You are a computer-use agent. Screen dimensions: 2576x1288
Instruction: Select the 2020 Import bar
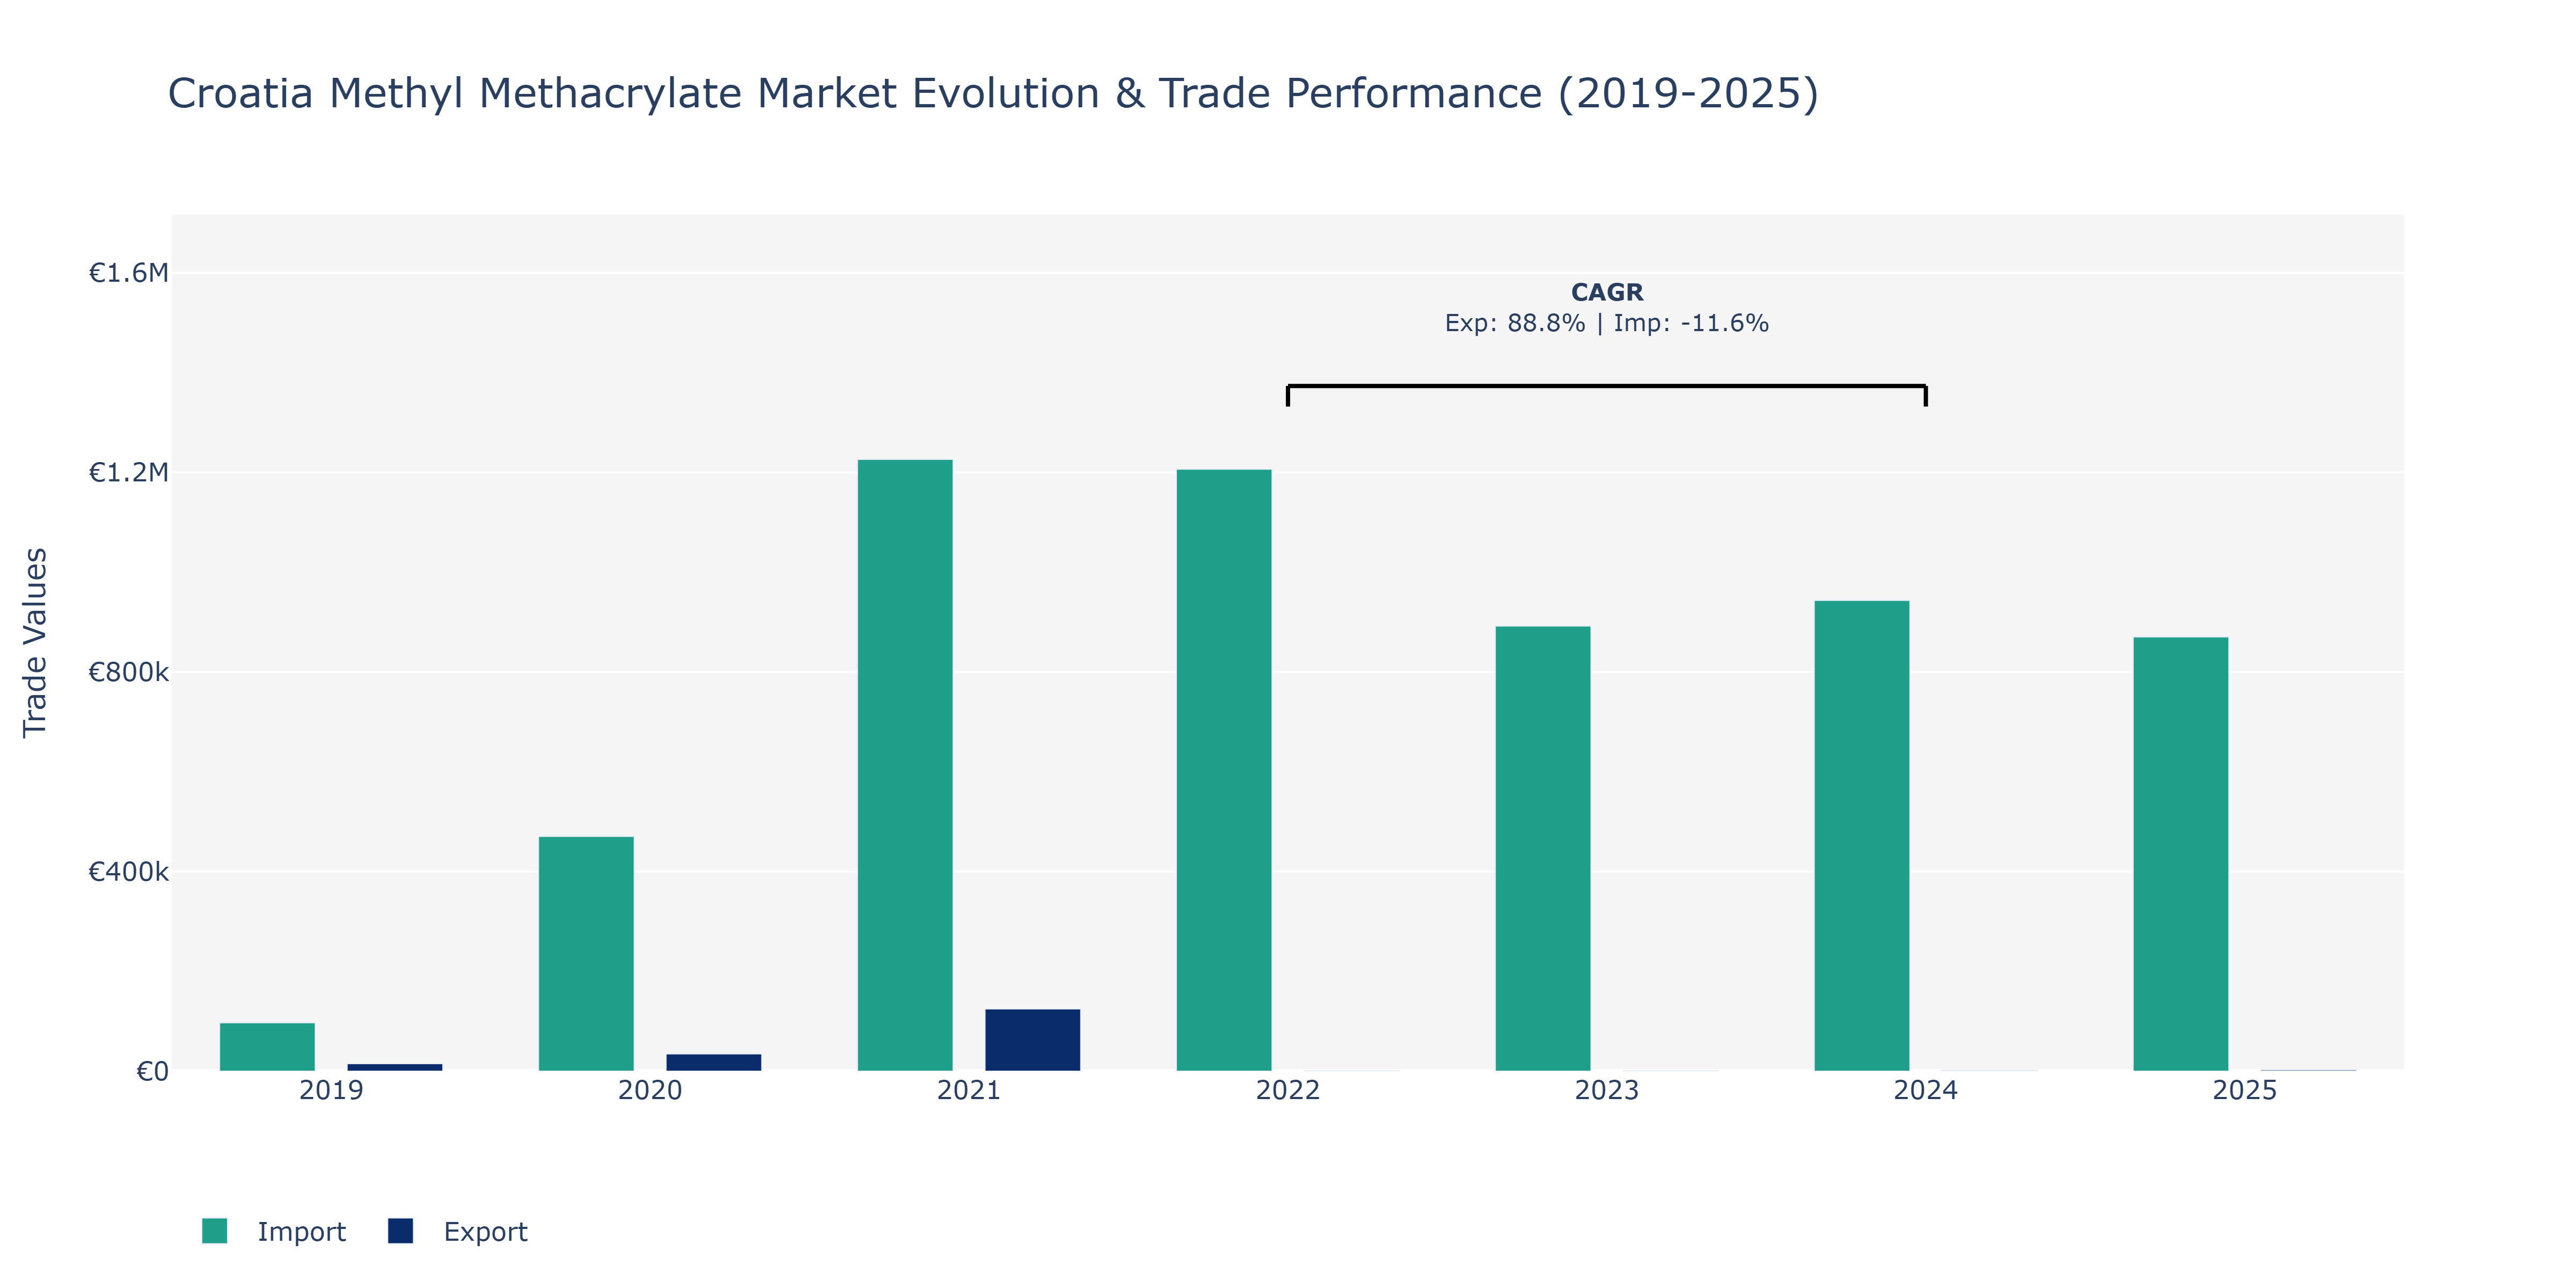click(x=586, y=954)
